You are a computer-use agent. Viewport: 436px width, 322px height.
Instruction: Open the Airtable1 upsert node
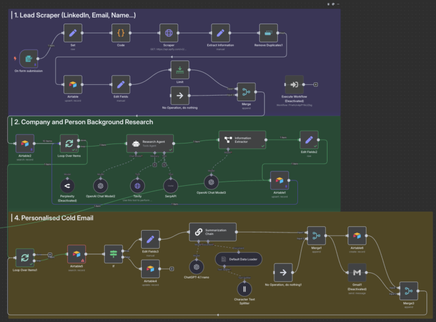click(x=279, y=180)
